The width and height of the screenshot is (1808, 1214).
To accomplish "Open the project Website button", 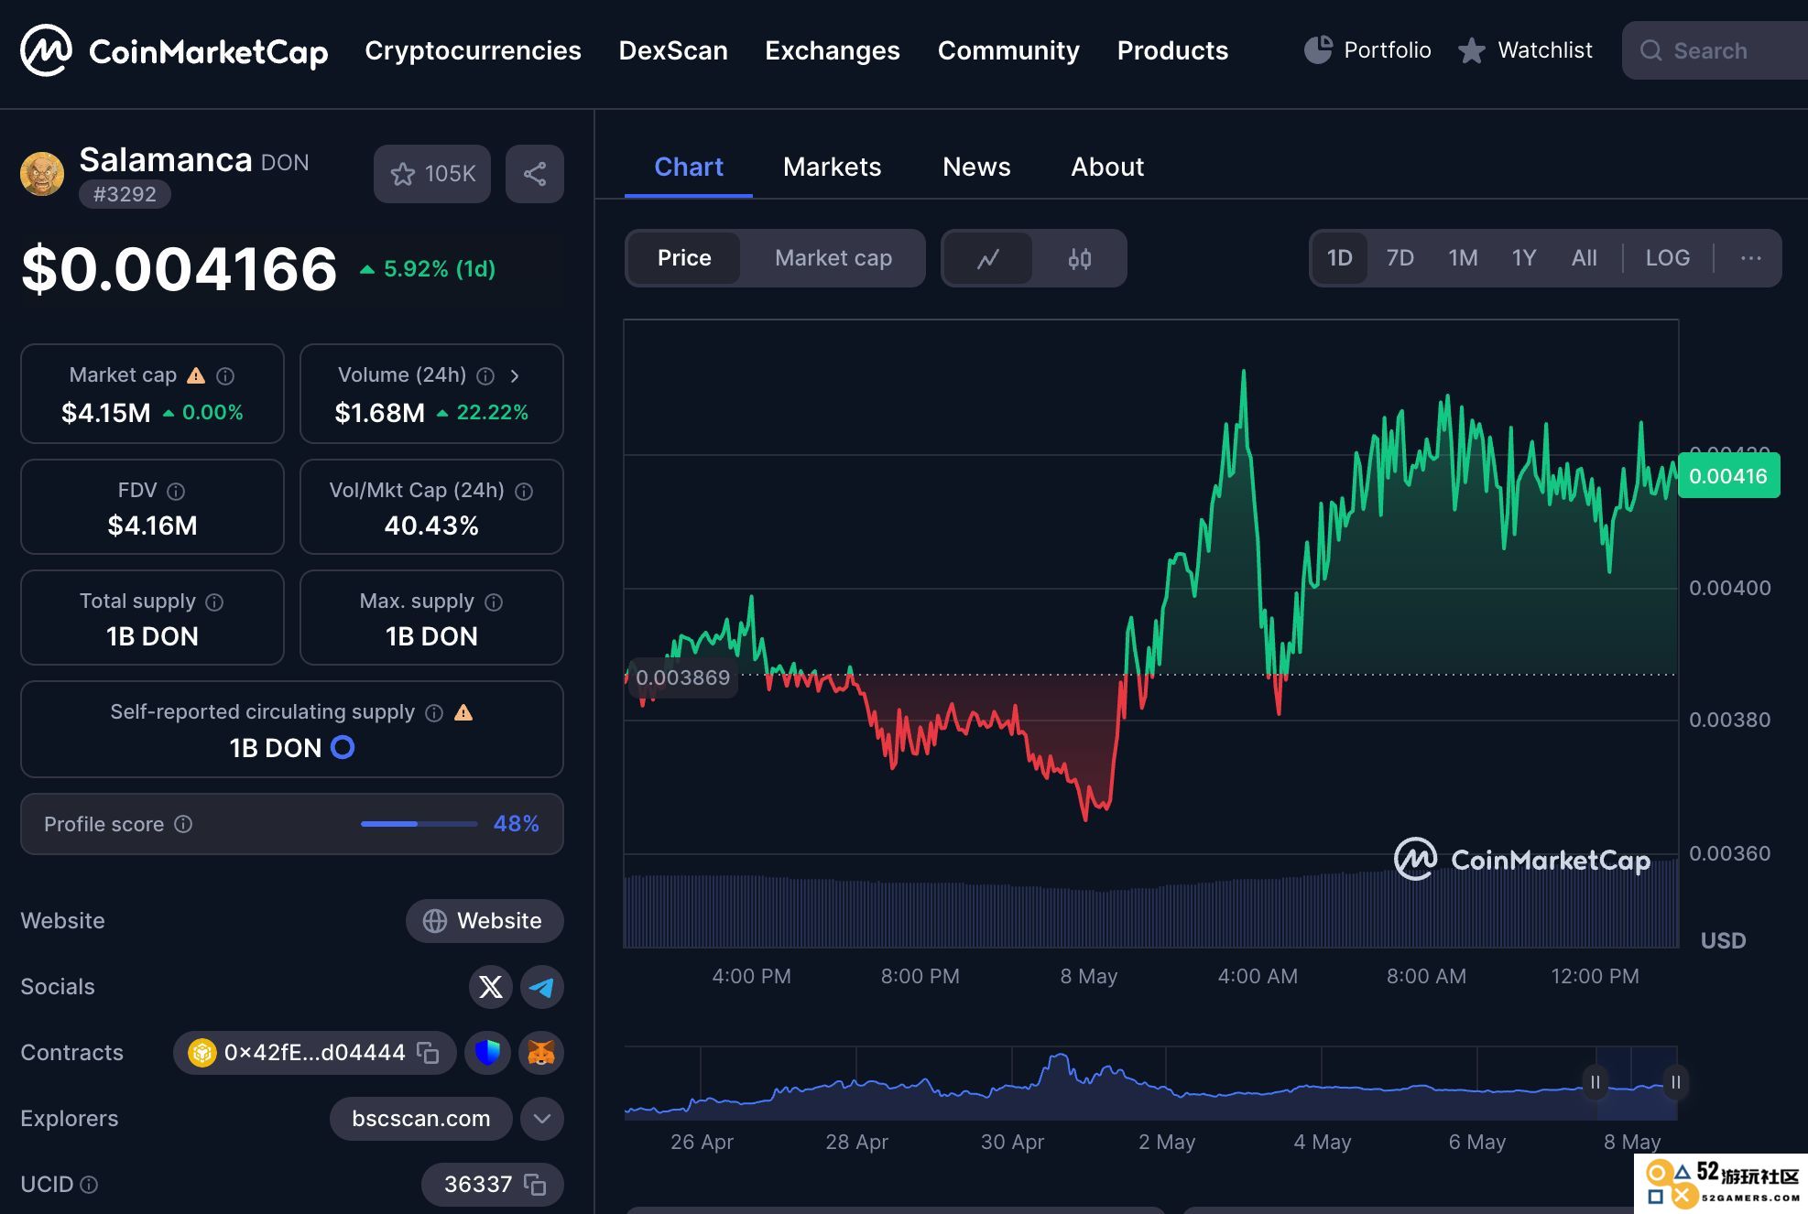I will pos(485,921).
